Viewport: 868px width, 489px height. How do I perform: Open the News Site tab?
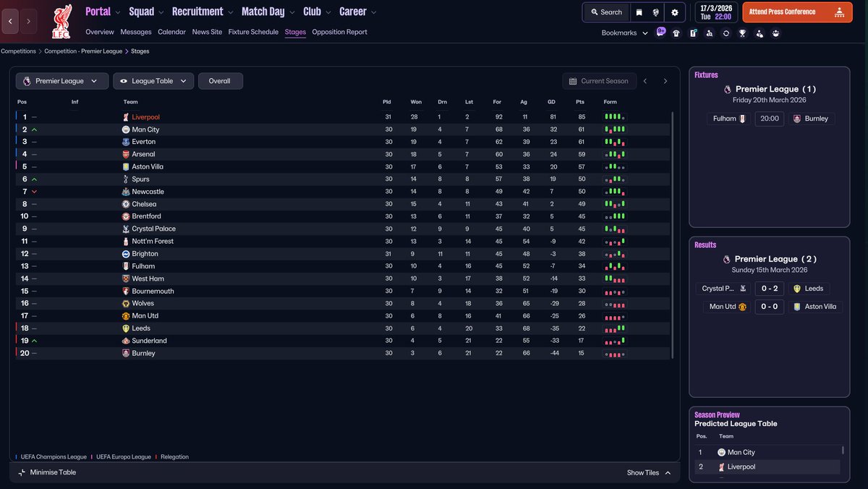pyautogui.click(x=207, y=32)
